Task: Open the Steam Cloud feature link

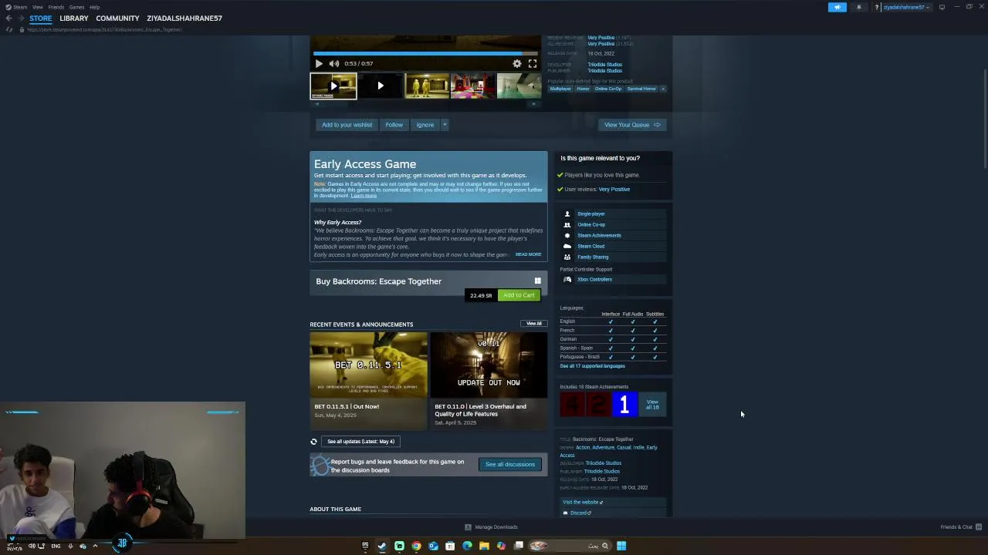Action: tap(591, 246)
